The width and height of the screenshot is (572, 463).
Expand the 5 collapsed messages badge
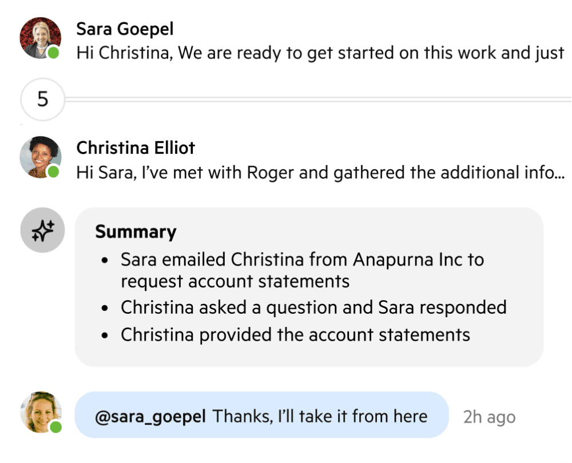(43, 99)
